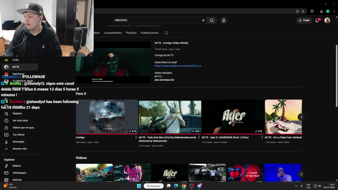Open the weather widget showing 21°C Soleado

point(10,186)
